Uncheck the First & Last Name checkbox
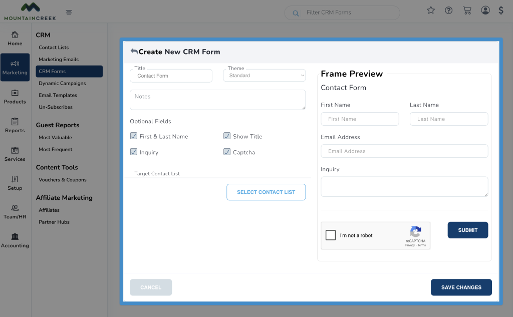 [x=134, y=136]
